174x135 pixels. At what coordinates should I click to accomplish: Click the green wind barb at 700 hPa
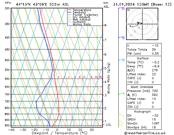(121, 94)
